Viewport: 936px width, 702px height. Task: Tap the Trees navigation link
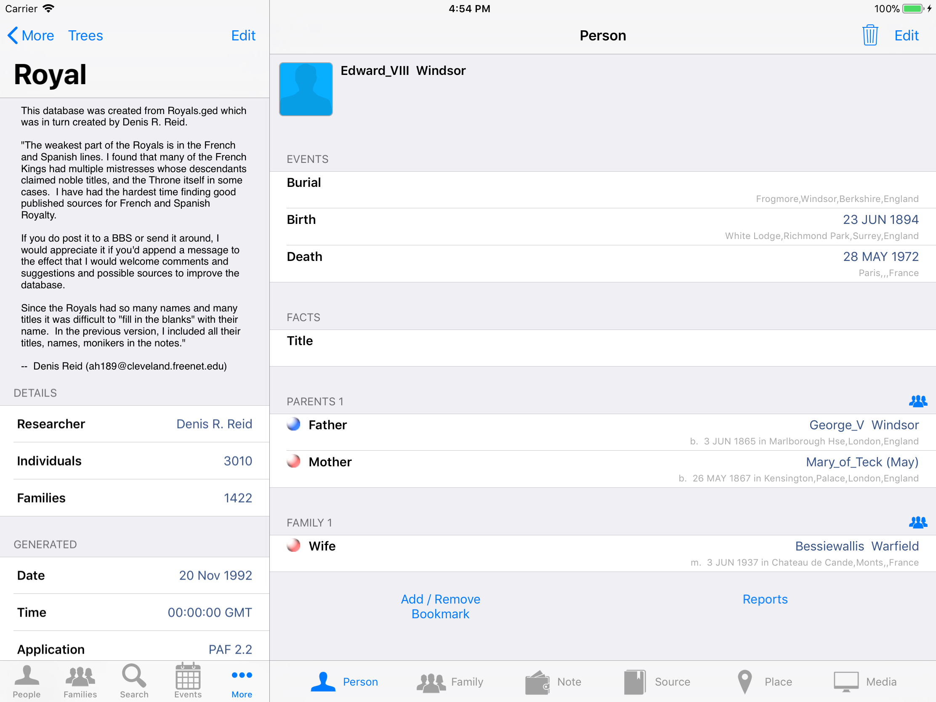(85, 35)
